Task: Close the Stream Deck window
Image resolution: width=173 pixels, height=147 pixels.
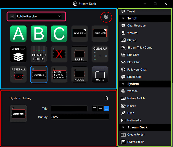Action: coord(166,4)
